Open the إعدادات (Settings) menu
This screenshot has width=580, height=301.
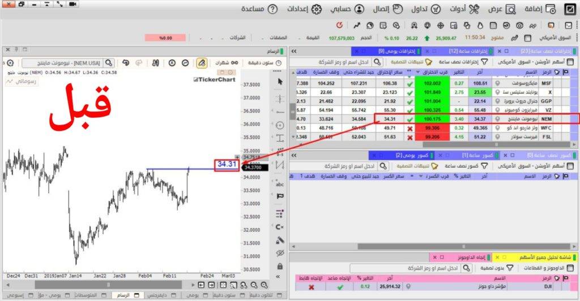(304, 9)
